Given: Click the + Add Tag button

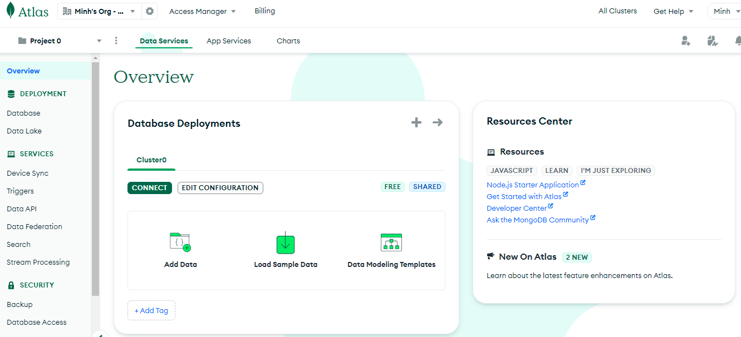Looking at the screenshot, I should pyautogui.click(x=151, y=310).
